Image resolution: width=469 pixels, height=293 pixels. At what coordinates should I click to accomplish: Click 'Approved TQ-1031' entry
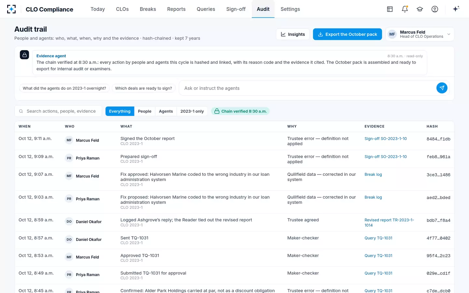pos(140,256)
